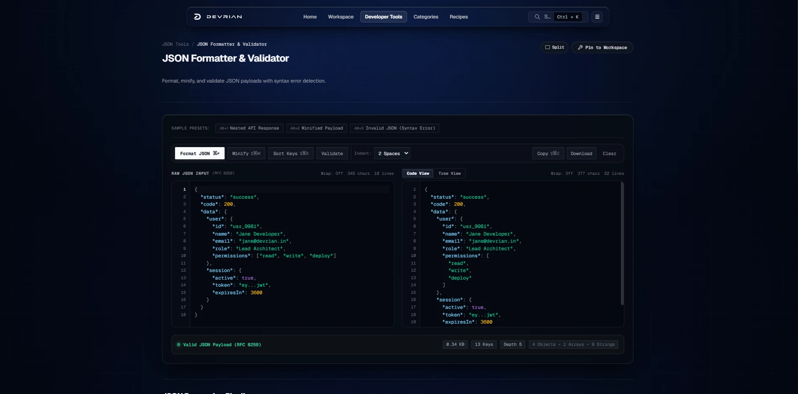Click the Format JSON button
Viewport: 798px width, 394px height.
200,153
